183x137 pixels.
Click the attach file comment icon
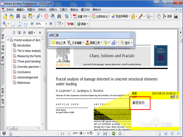(113, 43)
